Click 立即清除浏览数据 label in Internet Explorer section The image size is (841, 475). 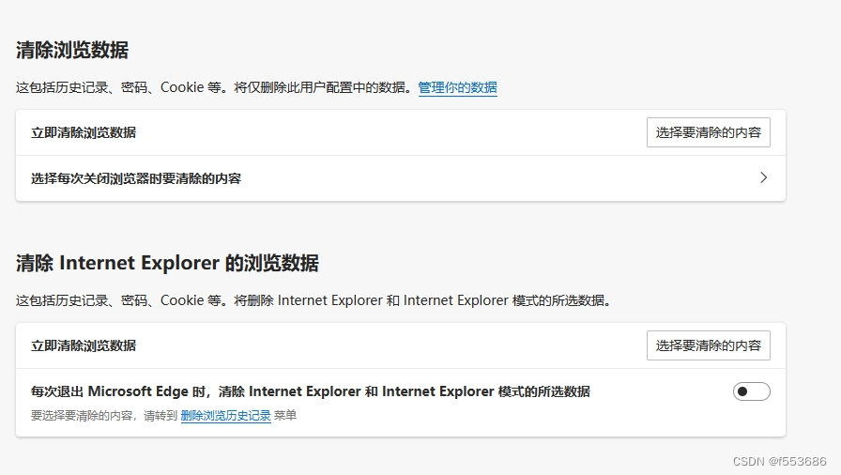84,345
